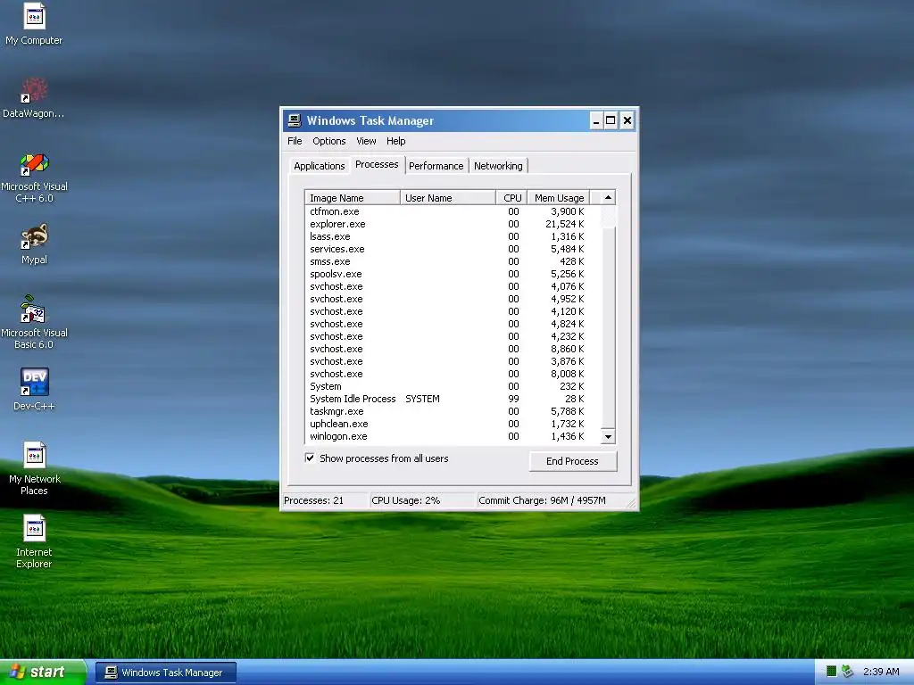The height and width of the screenshot is (685, 914).
Task: Uncheck Show processes from all users
Action: pos(310,458)
